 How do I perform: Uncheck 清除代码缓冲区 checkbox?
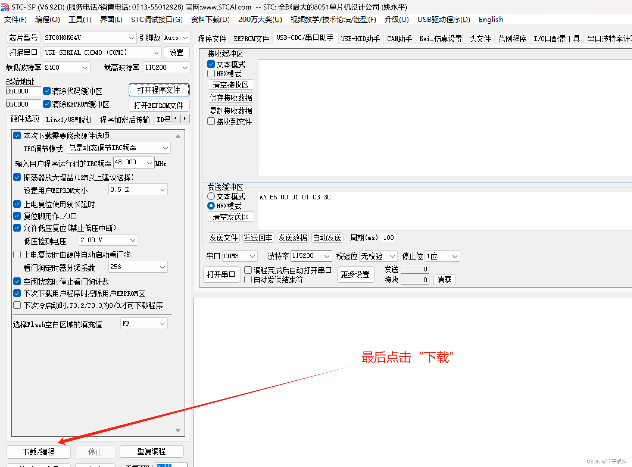pos(47,91)
